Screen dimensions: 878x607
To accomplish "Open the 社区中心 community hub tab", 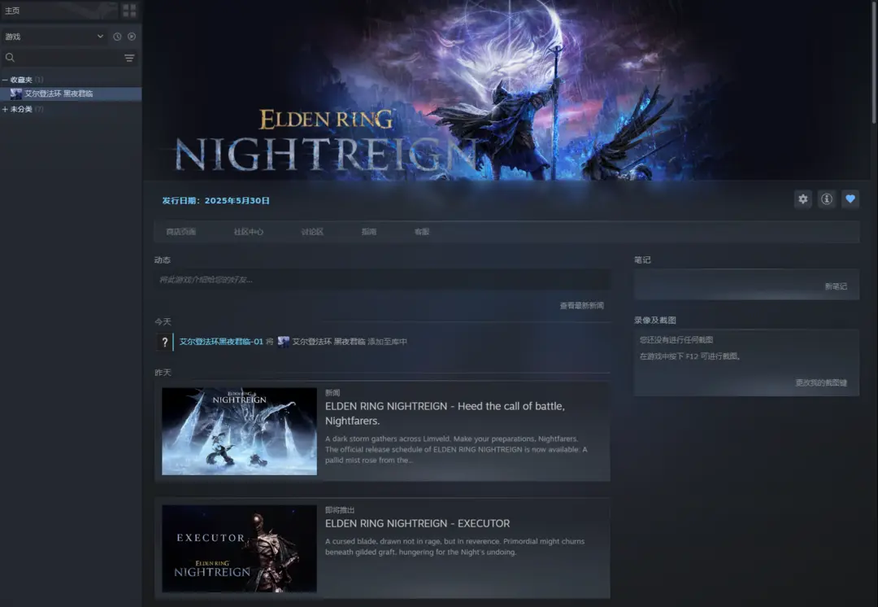I will point(249,231).
